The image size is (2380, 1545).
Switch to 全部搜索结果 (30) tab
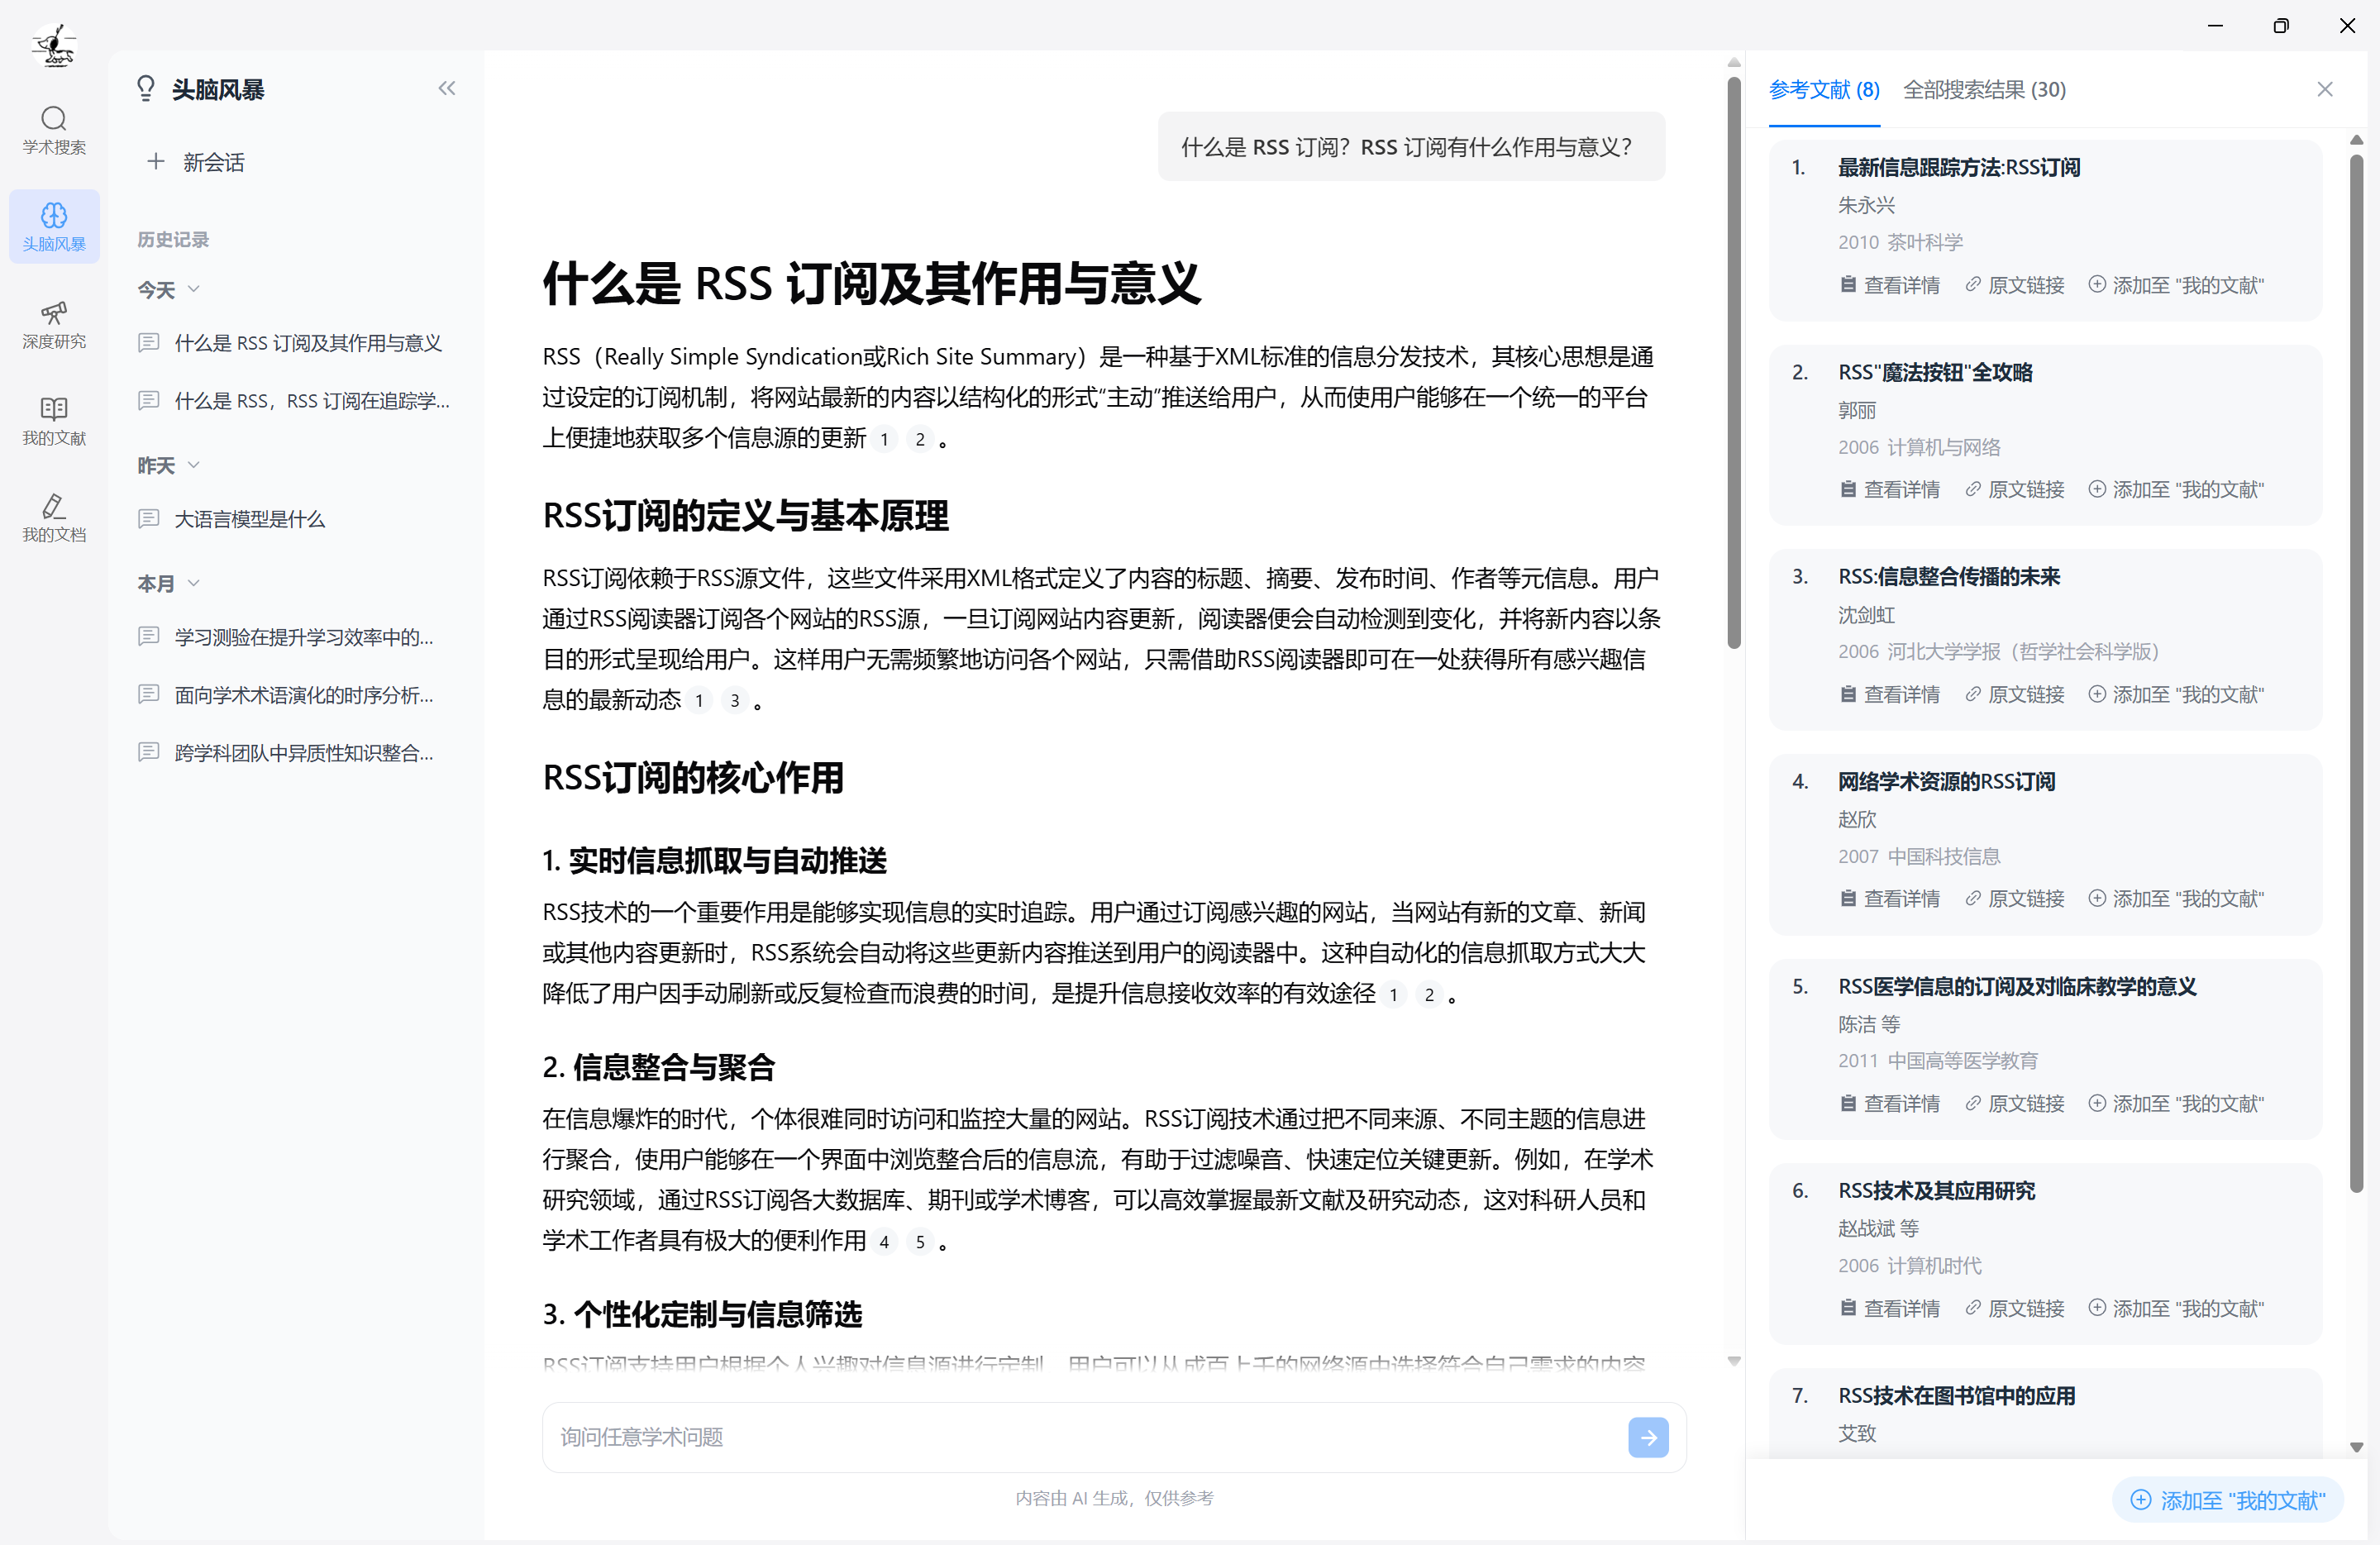1983,90
